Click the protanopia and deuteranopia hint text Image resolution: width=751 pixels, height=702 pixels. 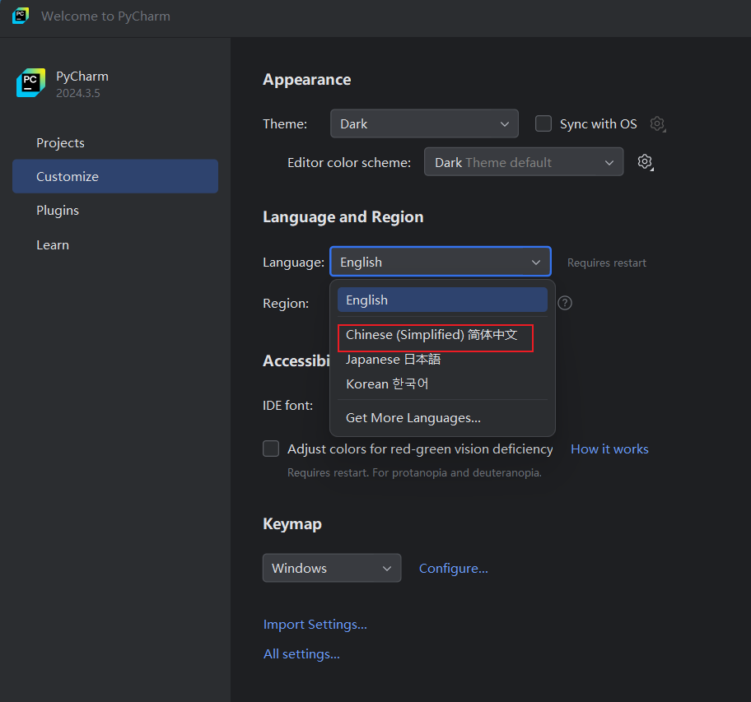414,472
